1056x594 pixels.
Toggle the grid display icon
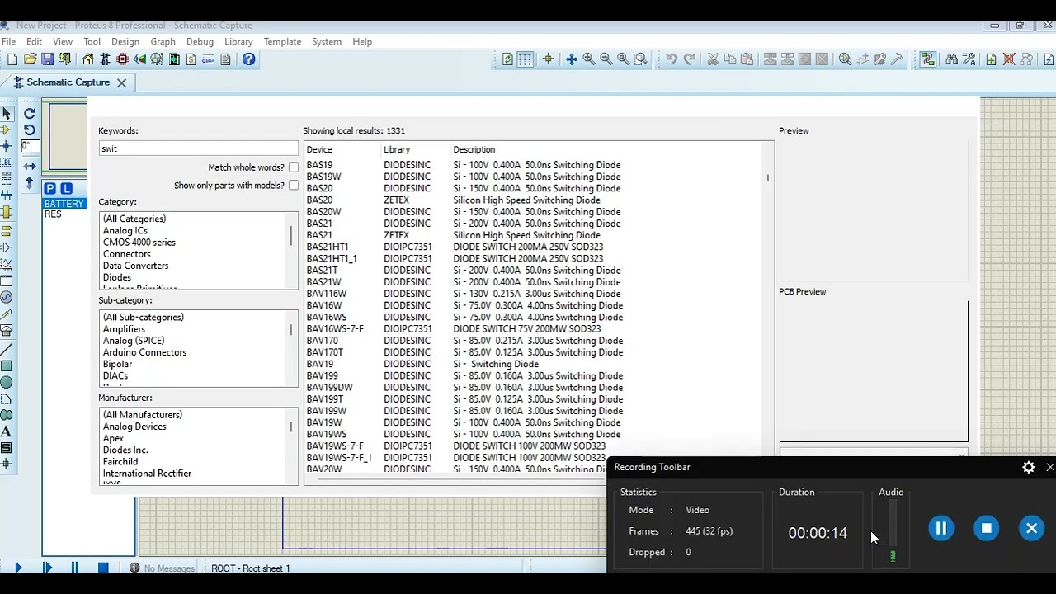point(525,59)
